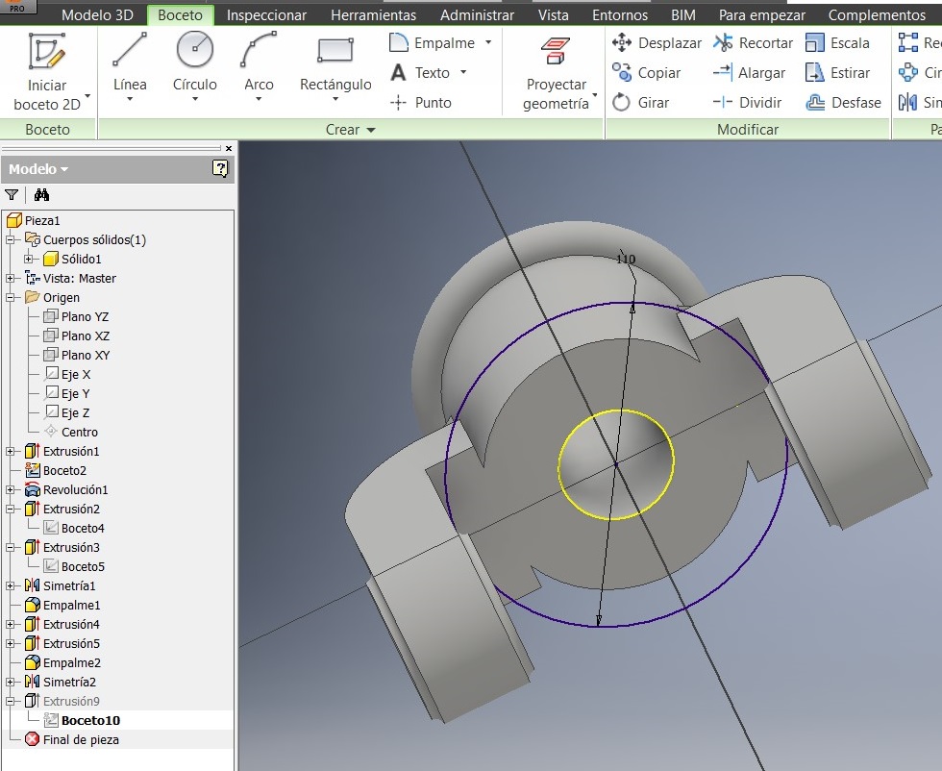Open the Rectángulo dropdown arrow
Viewport: 942px width, 771px height.
335,99
